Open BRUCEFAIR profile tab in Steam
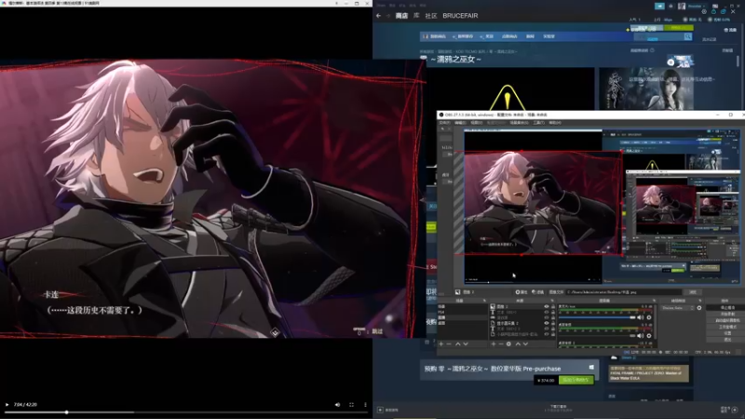Screen dimensions: 745x419 (x=460, y=16)
